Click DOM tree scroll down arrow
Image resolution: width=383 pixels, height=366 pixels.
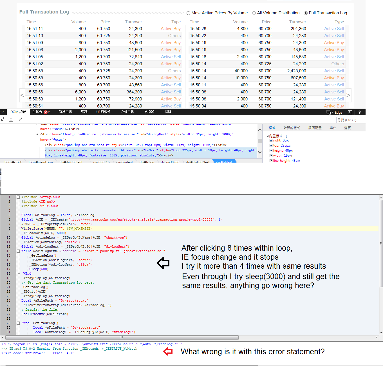[x=260, y=152]
